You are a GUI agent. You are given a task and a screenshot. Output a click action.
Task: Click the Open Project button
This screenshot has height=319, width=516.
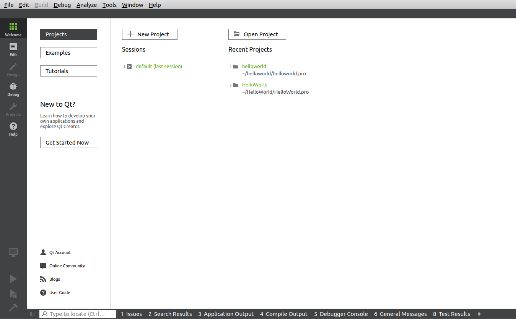point(257,34)
